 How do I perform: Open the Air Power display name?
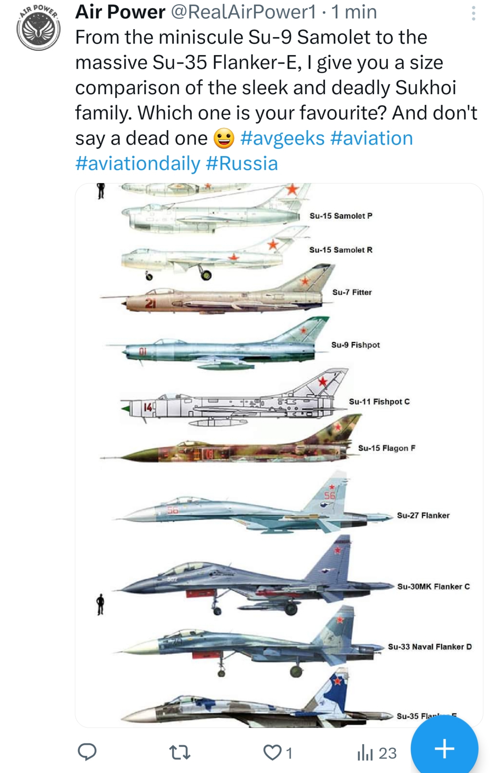[x=120, y=12]
